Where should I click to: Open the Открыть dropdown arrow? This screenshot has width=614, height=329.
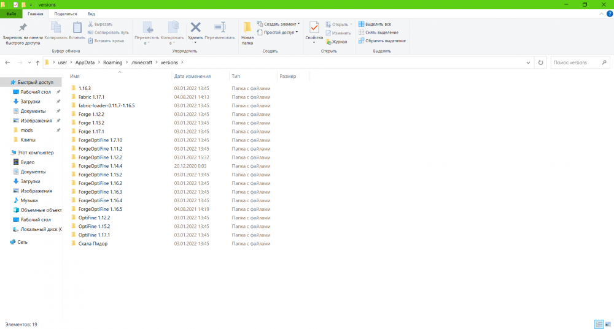pos(351,25)
